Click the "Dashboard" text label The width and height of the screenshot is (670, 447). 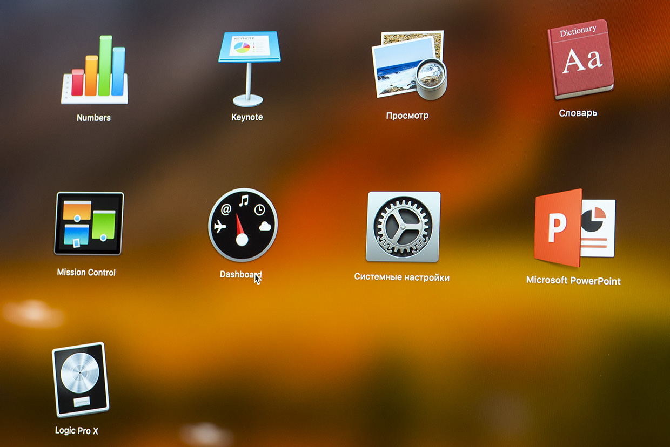coord(240,274)
